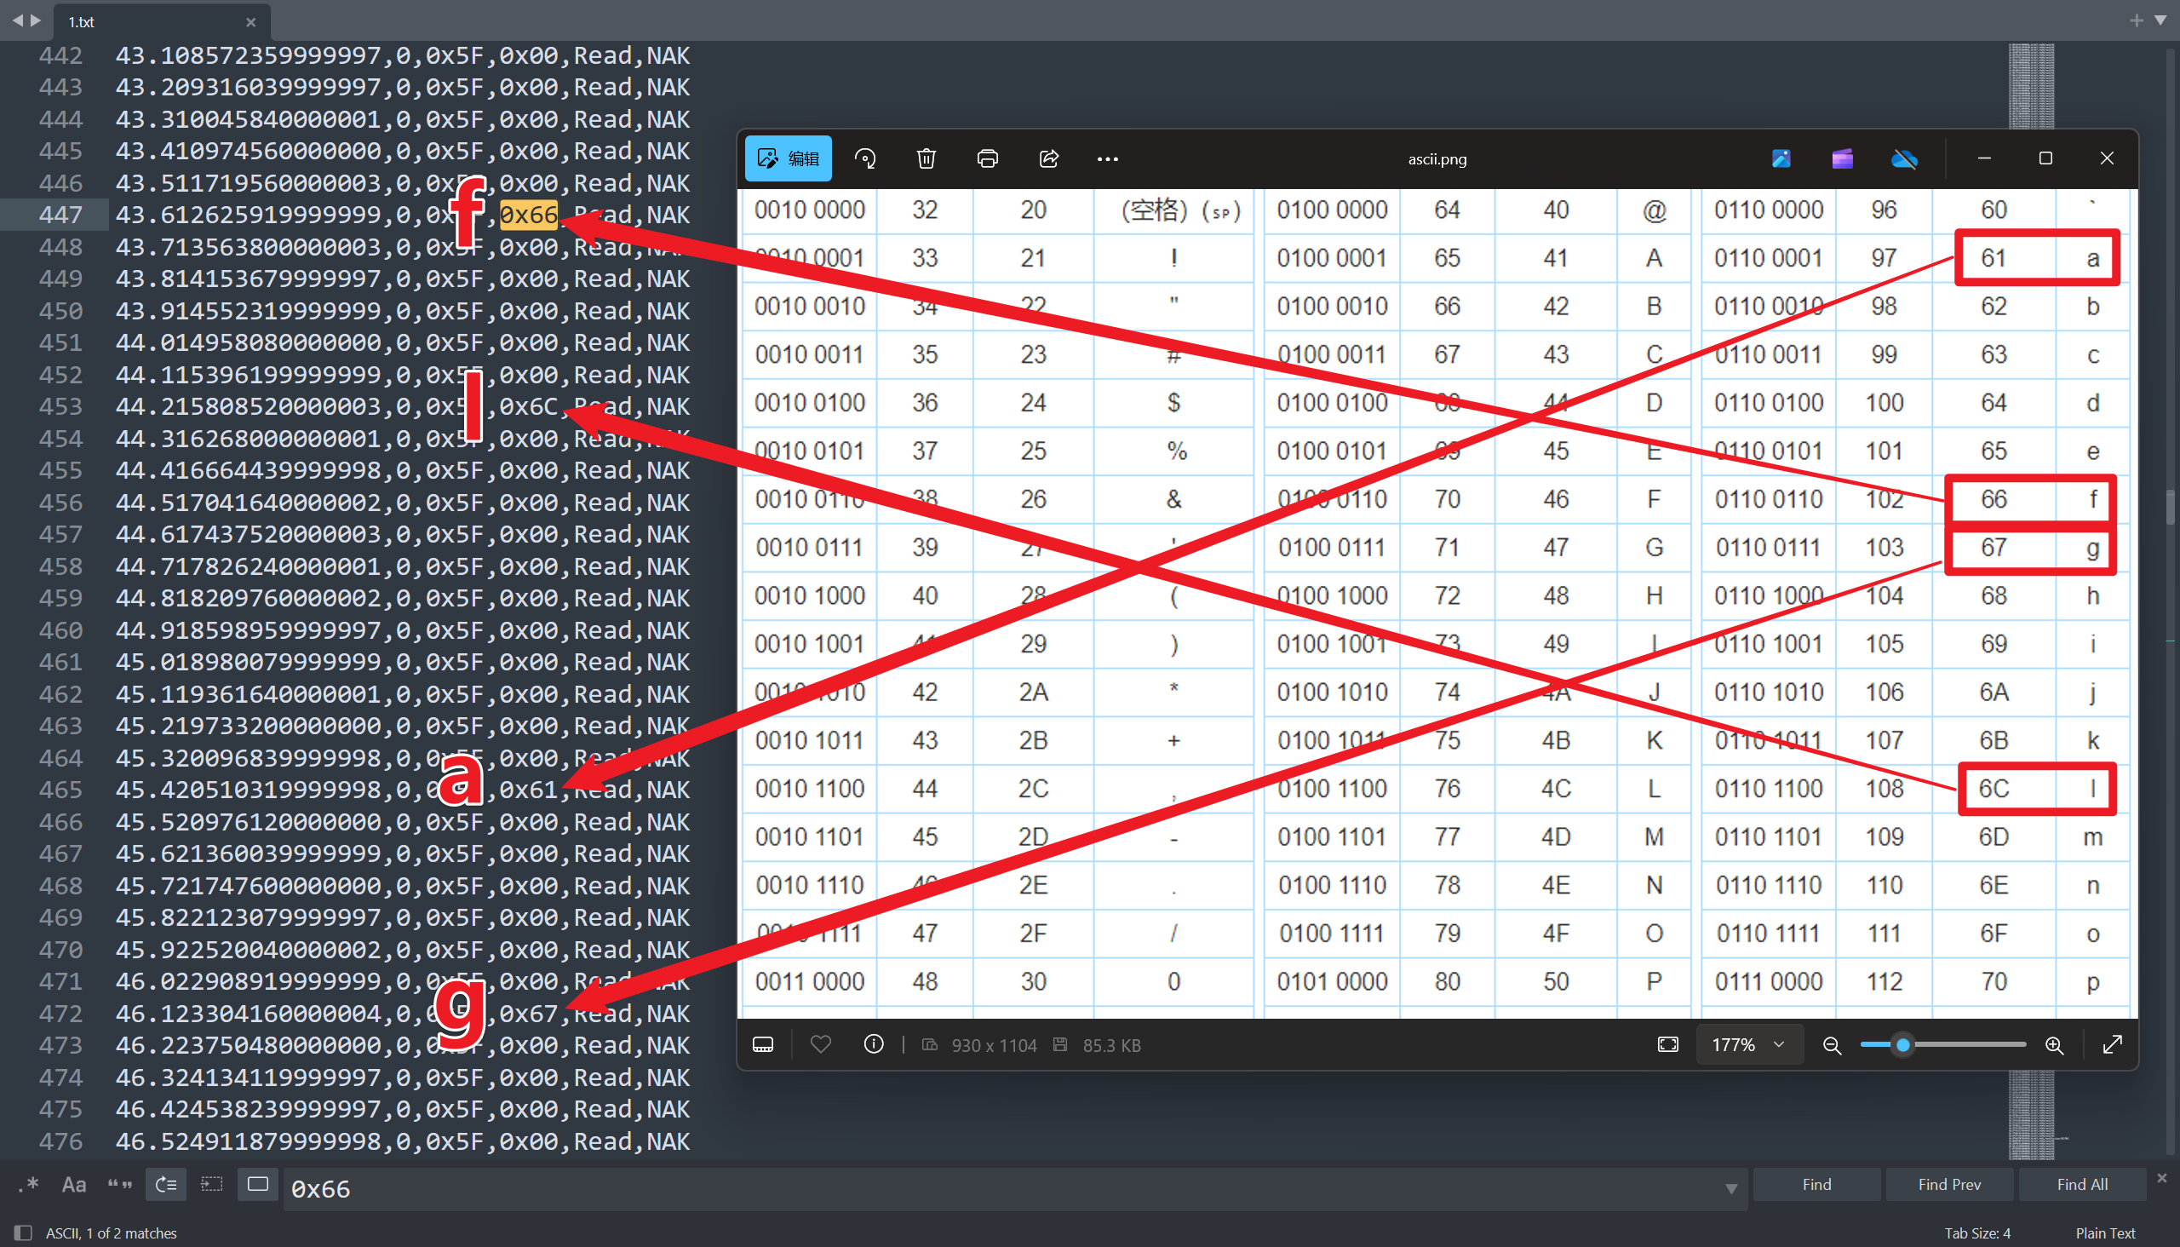
Task: Show the filmstrip in Photos viewer
Action: tap(763, 1045)
